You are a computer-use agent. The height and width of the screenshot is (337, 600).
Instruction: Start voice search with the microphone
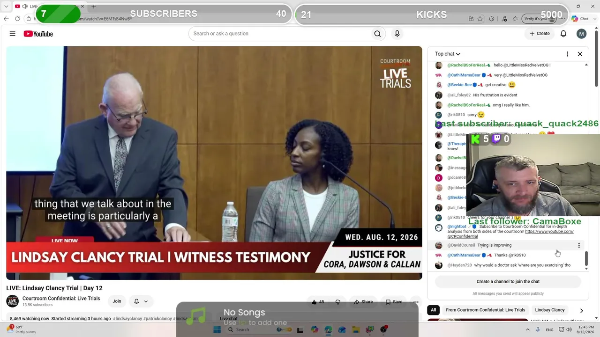click(397, 34)
